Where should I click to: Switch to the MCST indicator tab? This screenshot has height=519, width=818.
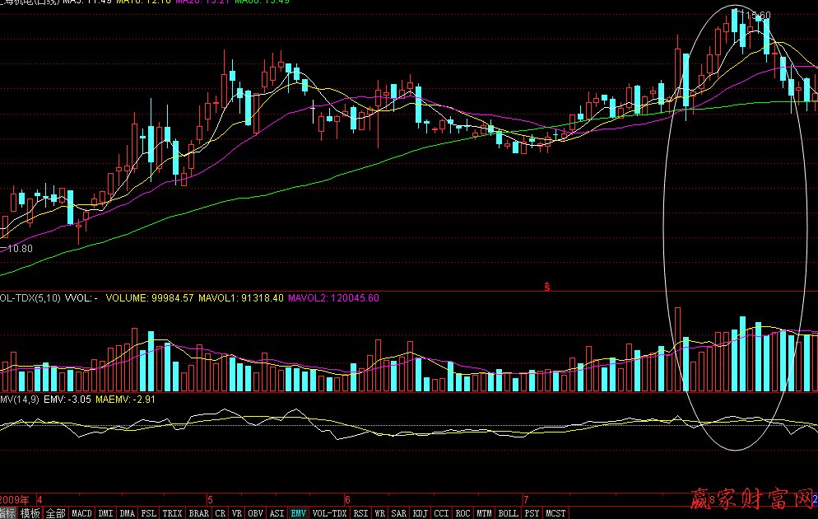[555, 513]
